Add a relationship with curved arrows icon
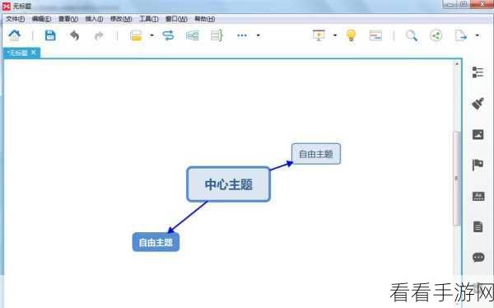This screenshot has width=494, height=308. click(168, 35)
